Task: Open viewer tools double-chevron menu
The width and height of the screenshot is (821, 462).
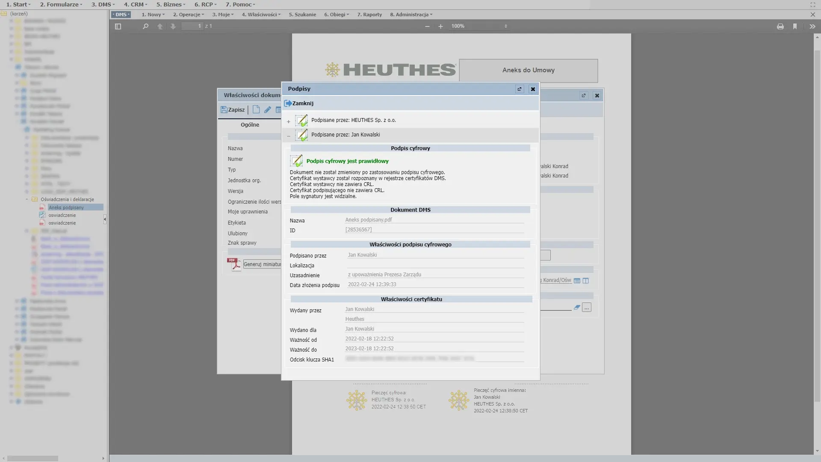Action: [x=812, y=27]
